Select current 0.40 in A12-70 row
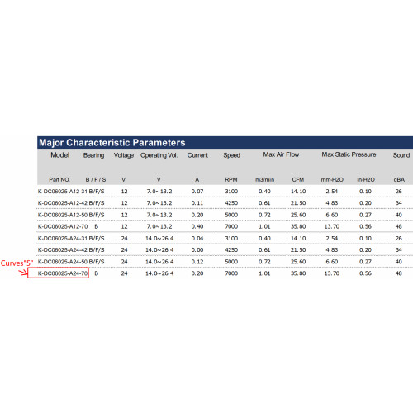The image size is (413, 413). click(197, 226)
